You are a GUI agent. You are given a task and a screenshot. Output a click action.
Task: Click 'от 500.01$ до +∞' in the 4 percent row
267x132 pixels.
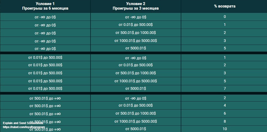[45, 106]
